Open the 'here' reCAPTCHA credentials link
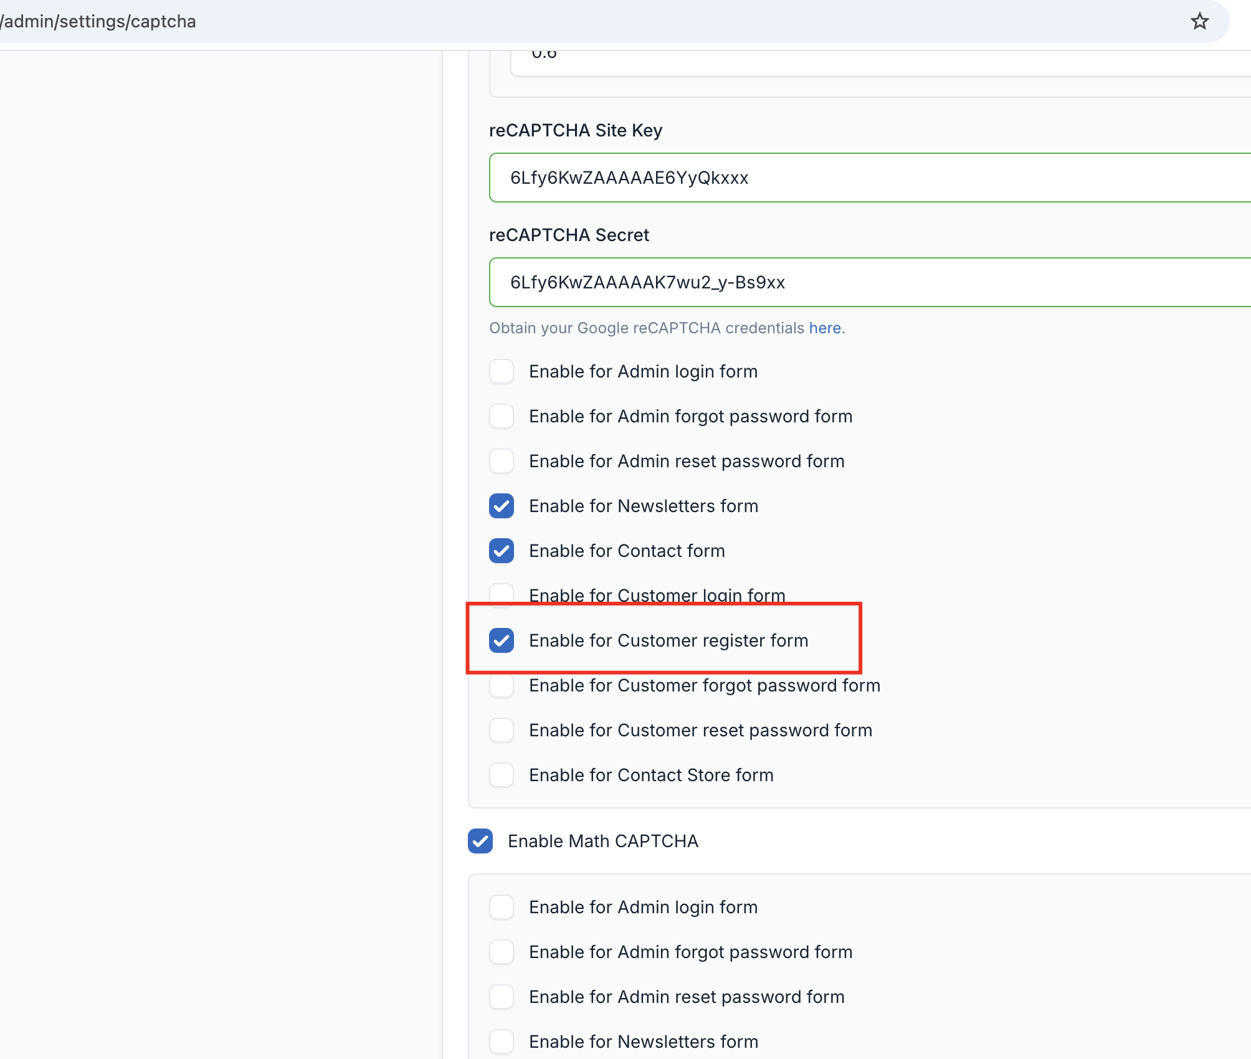The width and height of the screenshot is (1251, 1059). pos(825,328)
